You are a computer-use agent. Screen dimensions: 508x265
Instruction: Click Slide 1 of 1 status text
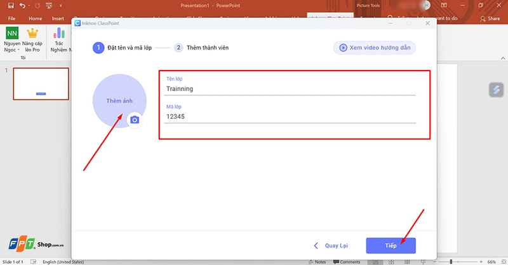pyautogui.click(x=13, y=262)
